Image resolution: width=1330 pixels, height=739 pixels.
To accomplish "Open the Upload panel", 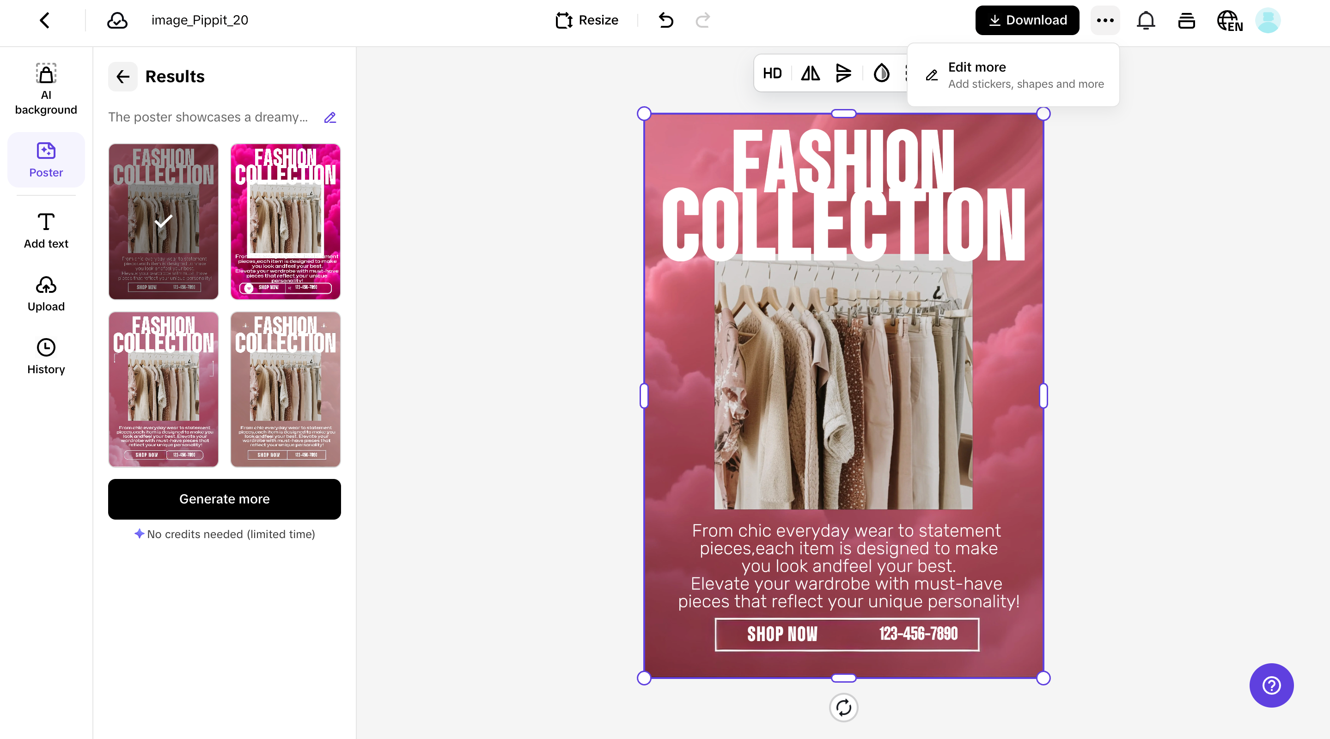I will 46,293.
